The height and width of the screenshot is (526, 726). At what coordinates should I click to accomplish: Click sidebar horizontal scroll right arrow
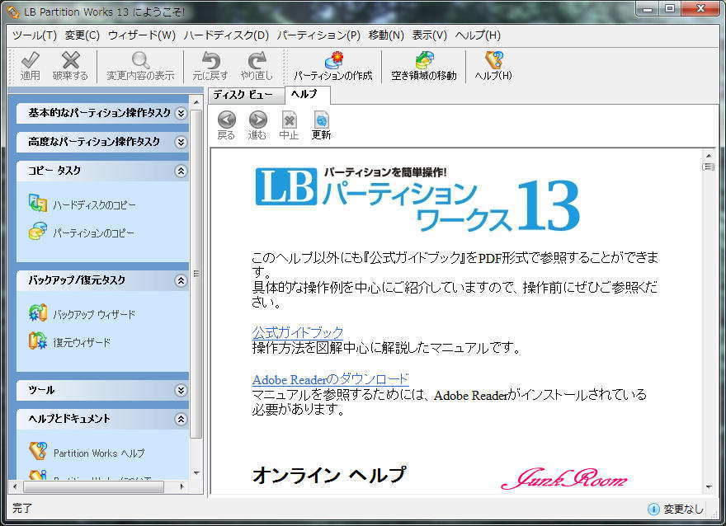tap(182, 486)
